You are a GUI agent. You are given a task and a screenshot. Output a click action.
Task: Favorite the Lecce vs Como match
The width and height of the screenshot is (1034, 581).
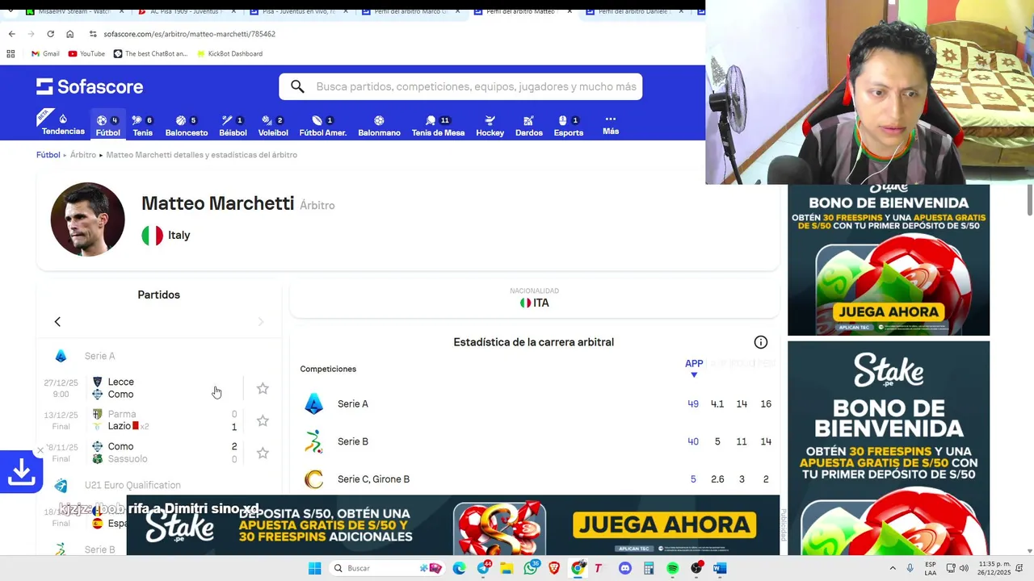263,388
